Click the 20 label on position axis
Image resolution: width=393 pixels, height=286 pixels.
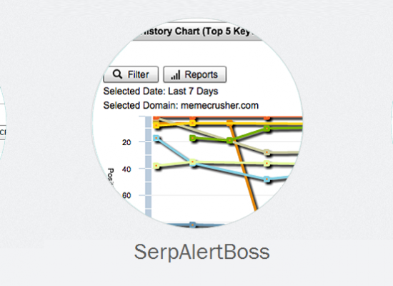coord(126,142)
